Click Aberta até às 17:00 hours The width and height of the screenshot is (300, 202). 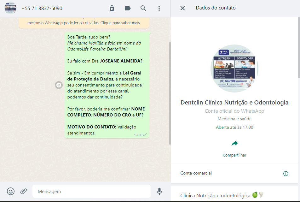tap(234, 127)
